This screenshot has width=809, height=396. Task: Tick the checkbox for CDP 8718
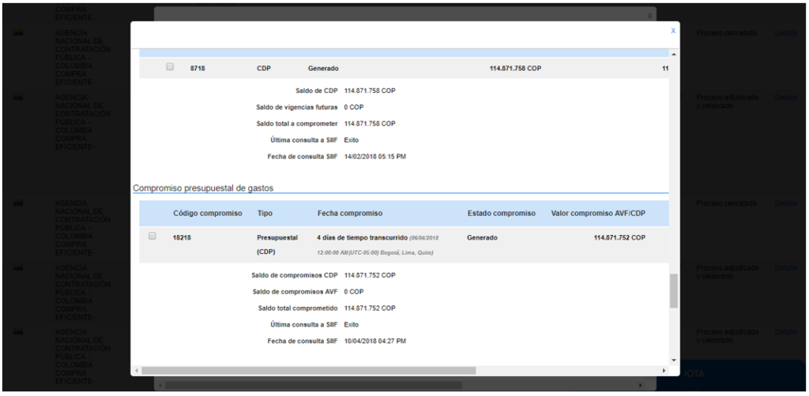click(170, 67)
